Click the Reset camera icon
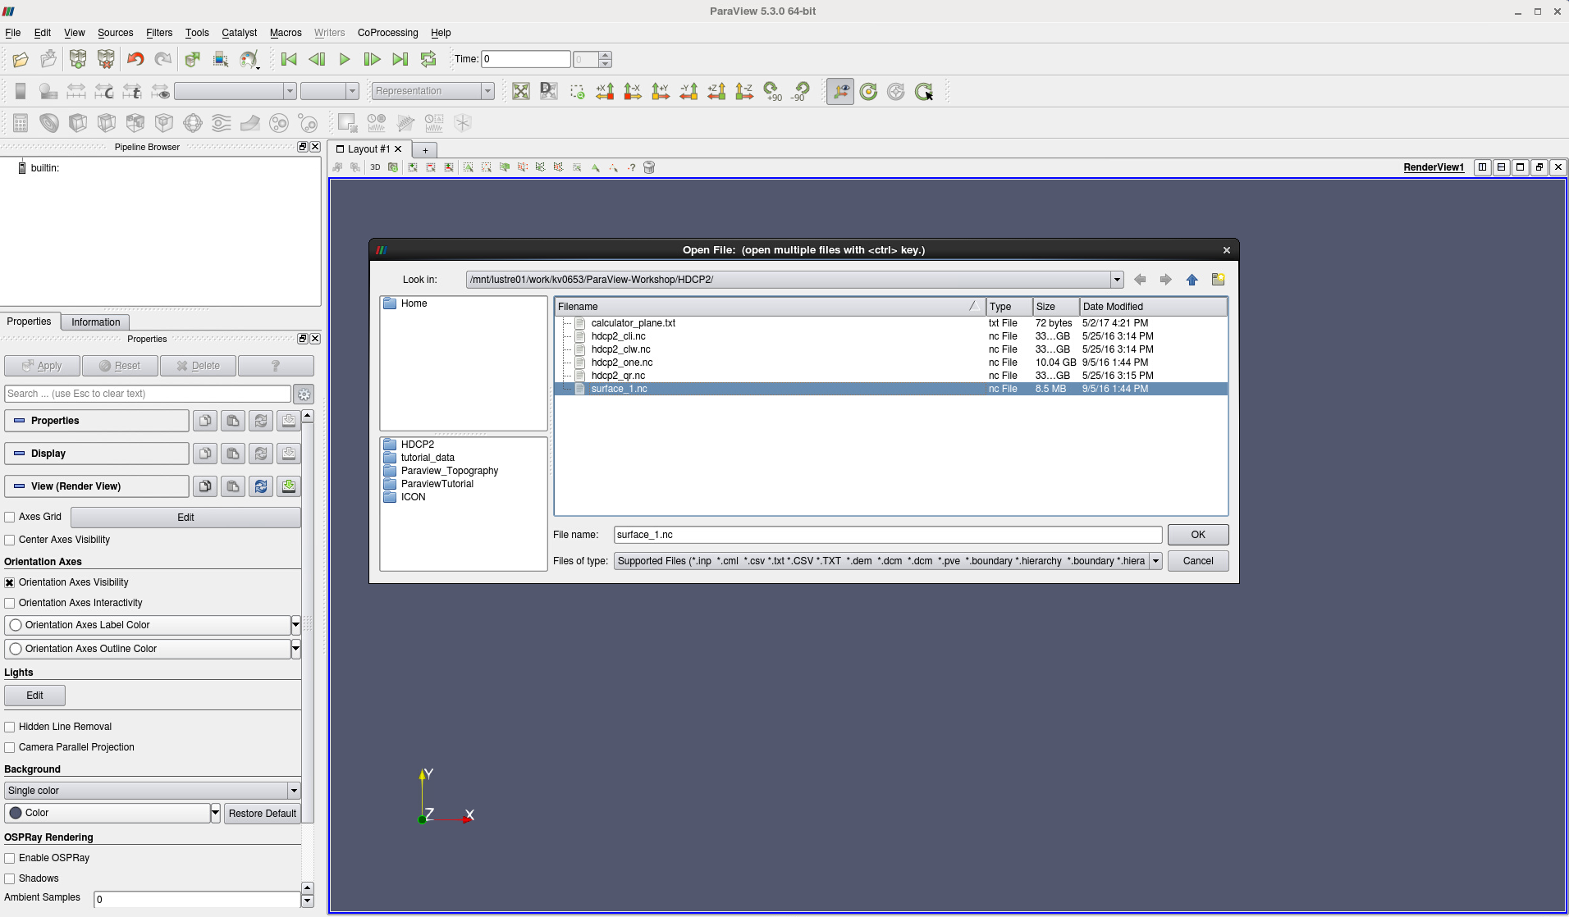Screen dimensions: 1569x917 point(520,91)
